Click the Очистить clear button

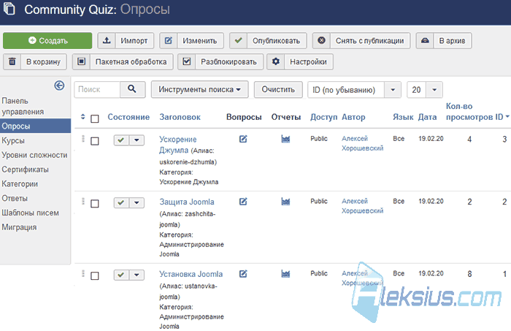[x=278, y=89]
